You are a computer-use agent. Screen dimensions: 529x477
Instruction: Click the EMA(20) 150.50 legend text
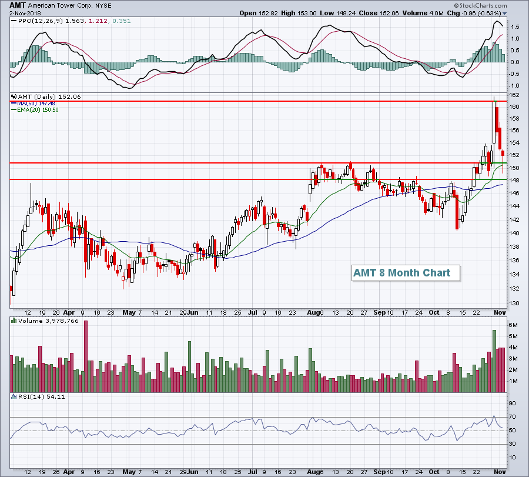38,110
